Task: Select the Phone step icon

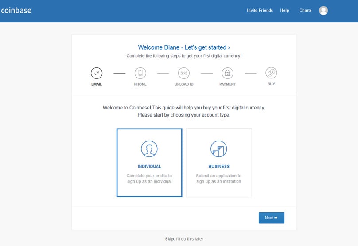Action: pyautogui.click(x=140, y=73)
